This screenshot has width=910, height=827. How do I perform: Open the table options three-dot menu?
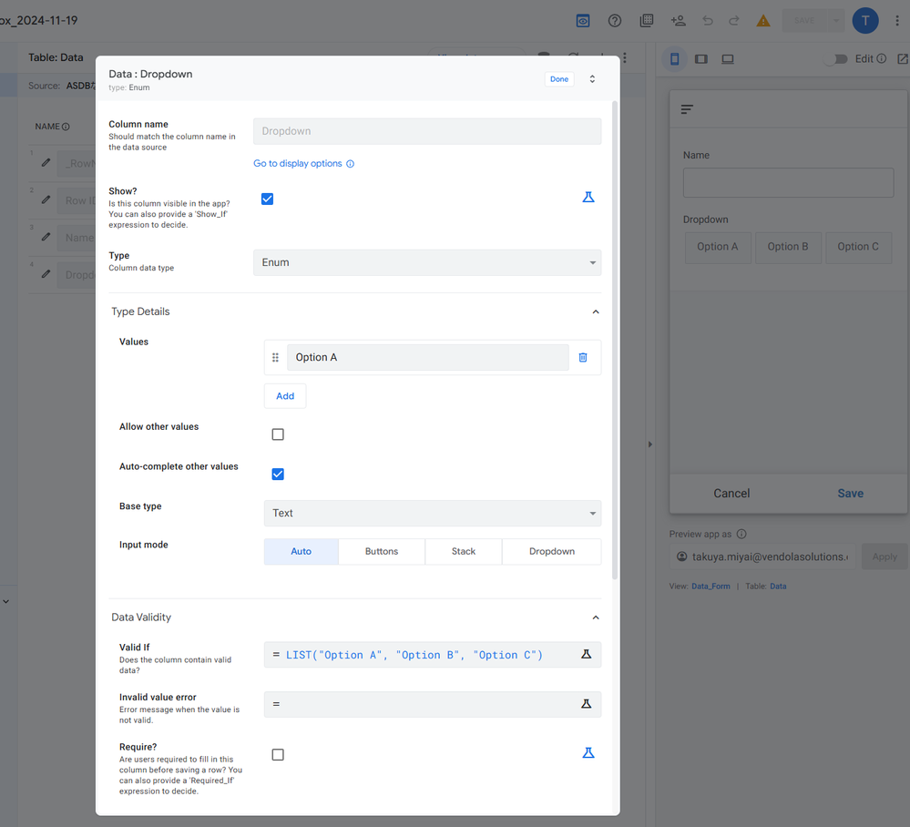point(625,58)
